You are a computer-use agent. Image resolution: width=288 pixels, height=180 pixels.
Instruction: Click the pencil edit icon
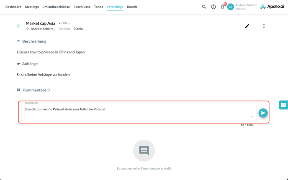click(247, 26)
